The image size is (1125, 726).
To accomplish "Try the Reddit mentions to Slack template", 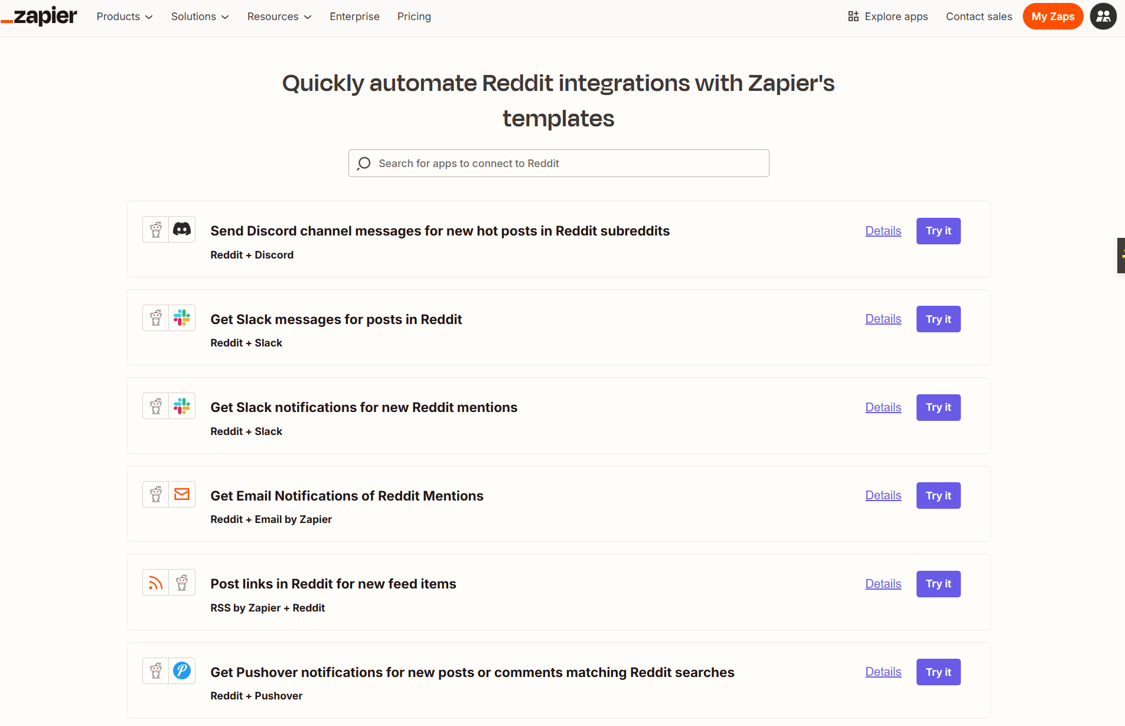I will 938,407.
